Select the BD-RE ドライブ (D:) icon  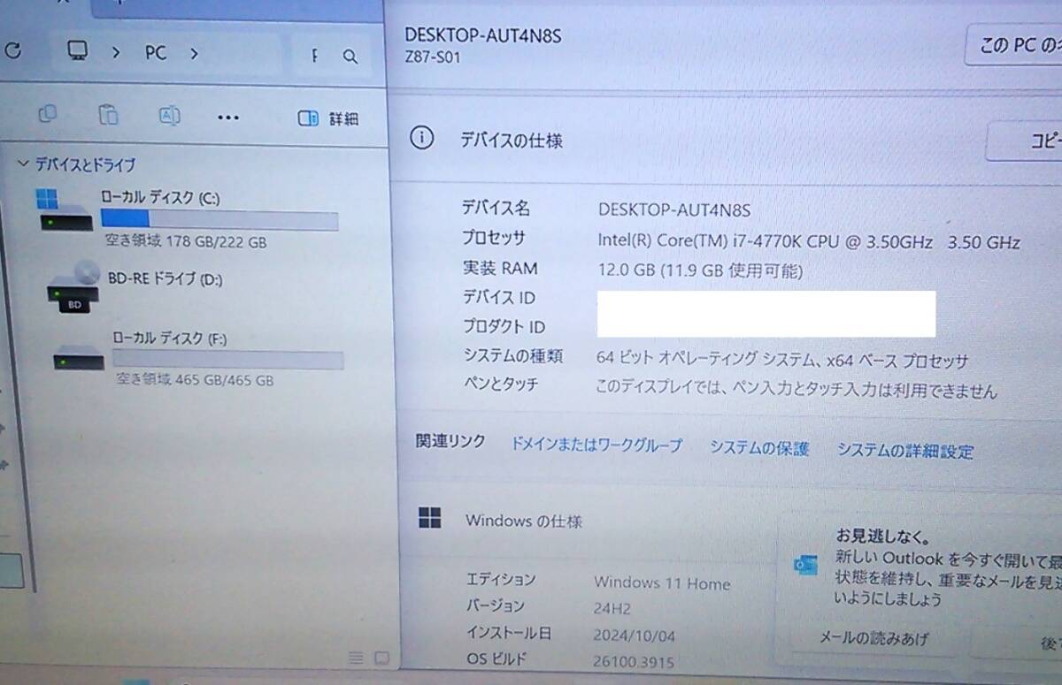[x=73, y=288]
